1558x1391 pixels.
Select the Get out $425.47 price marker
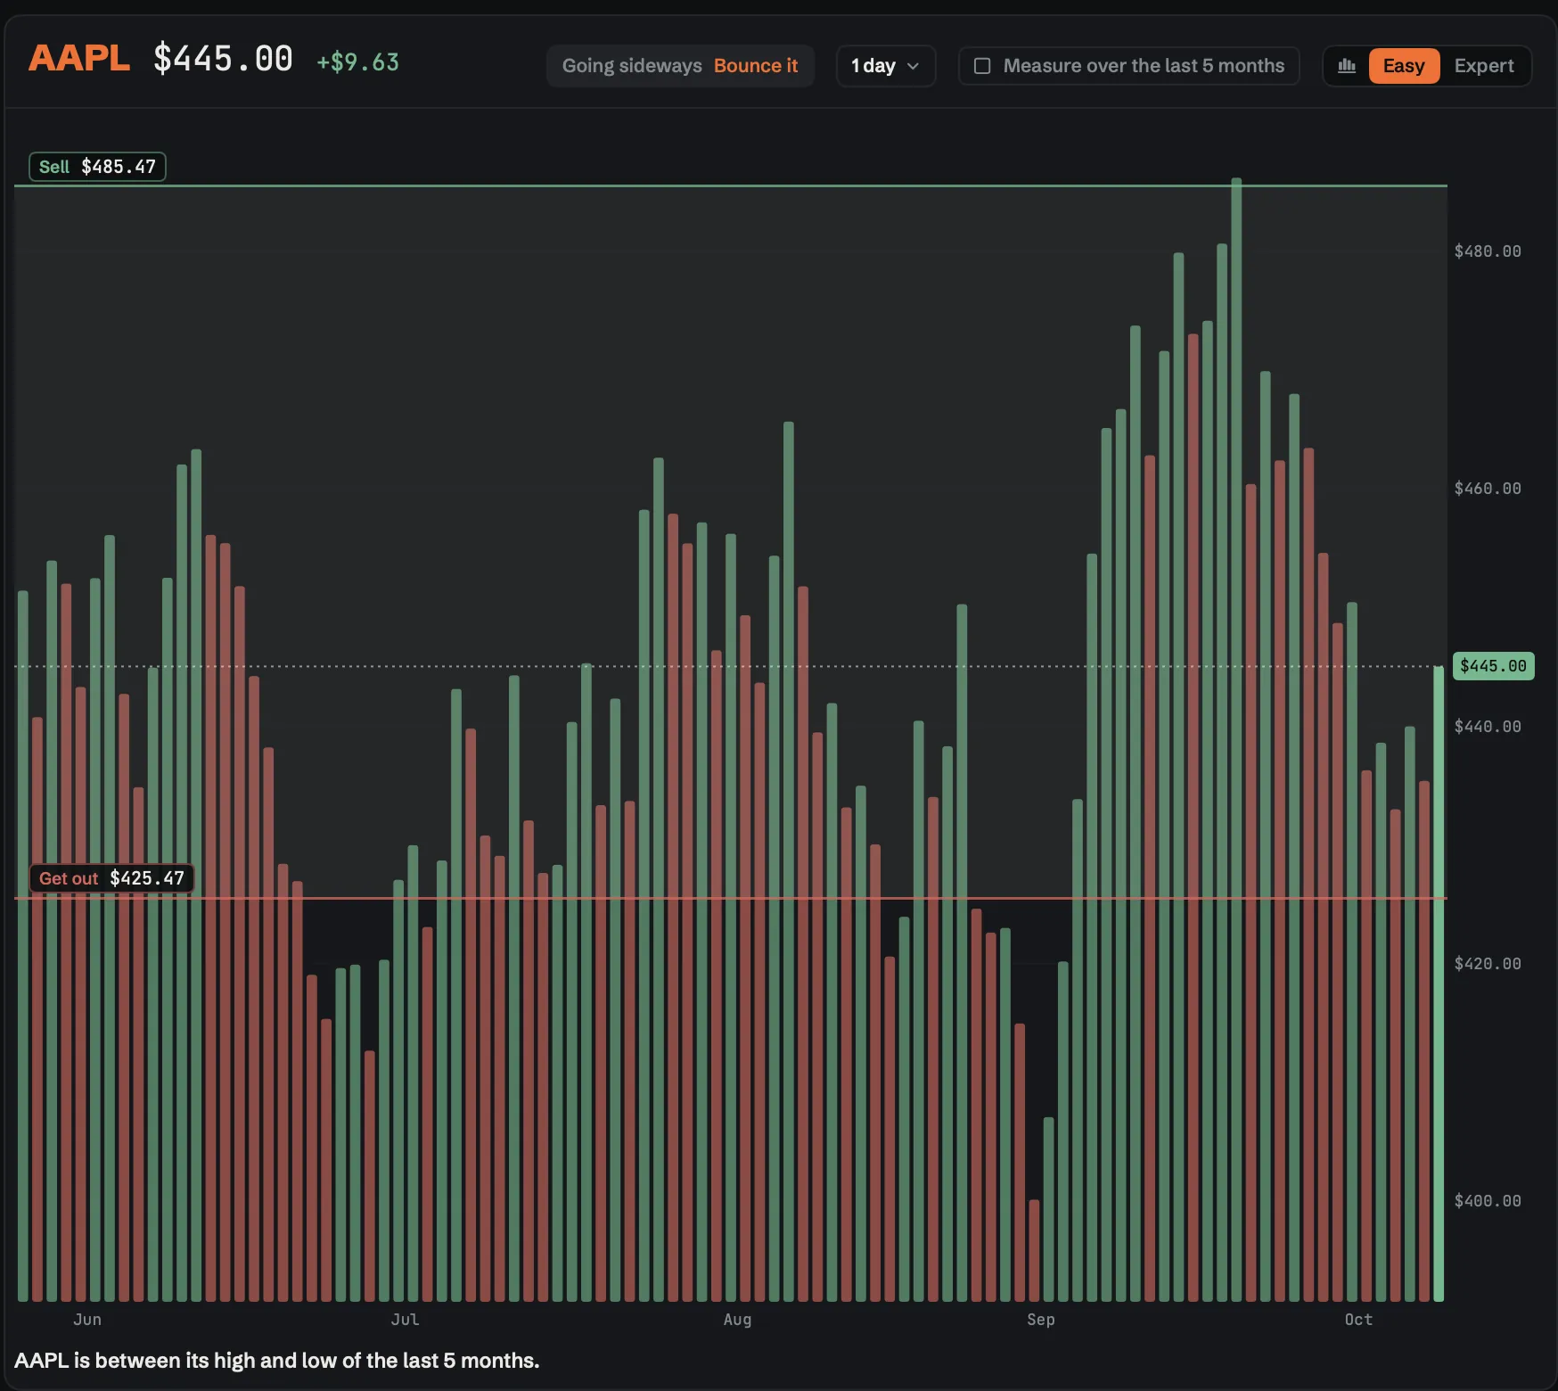111,878
